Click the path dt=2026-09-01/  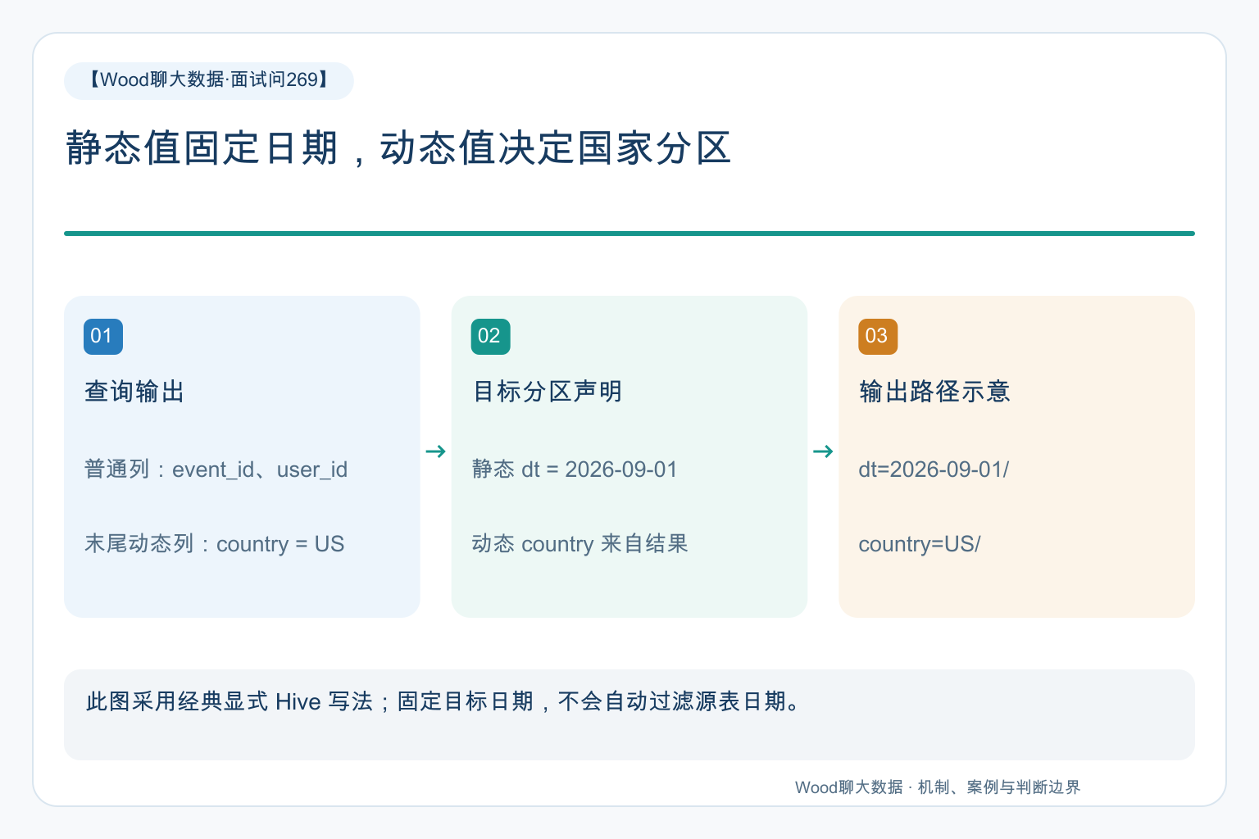click(x=934, y=469)
